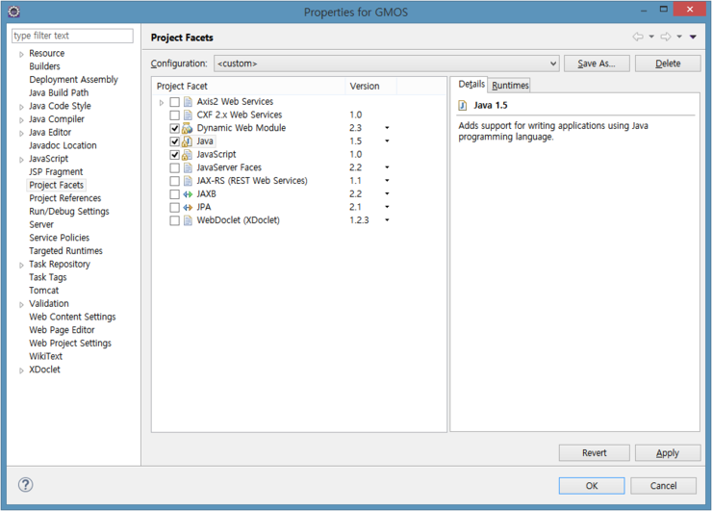The width and height of the screenshot is (712, 511).
Task: Open JAXB version 2.2 dropdown
Action: click(387, 194)
